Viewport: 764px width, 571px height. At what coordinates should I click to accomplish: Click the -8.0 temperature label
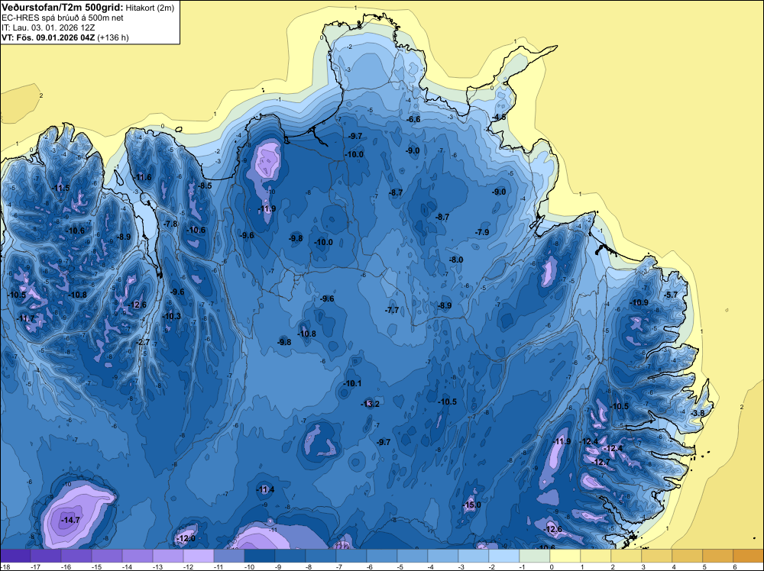click(x=455, y=260)
